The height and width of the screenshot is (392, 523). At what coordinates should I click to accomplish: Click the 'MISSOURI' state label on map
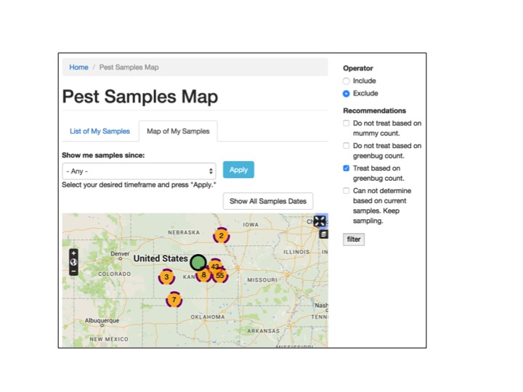pyautogui.click(x=262, y=280)
